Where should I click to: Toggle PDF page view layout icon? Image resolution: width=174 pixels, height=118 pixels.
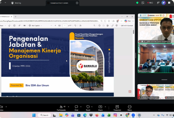pos(14,26)
